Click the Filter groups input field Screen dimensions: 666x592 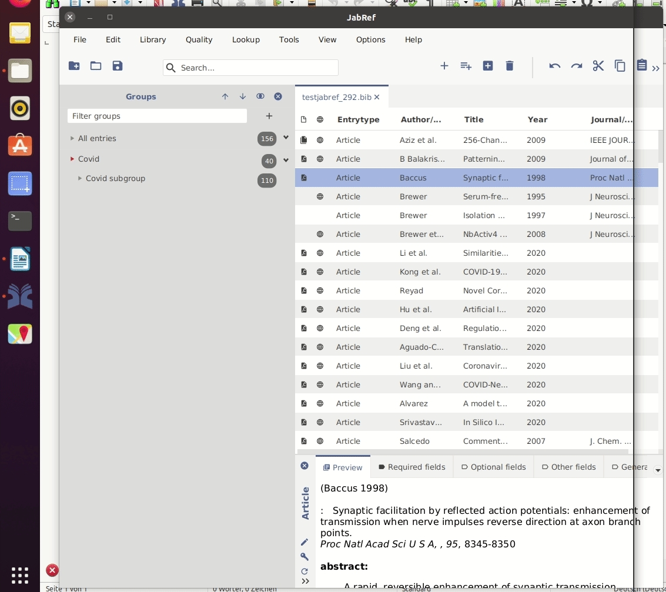157,116
